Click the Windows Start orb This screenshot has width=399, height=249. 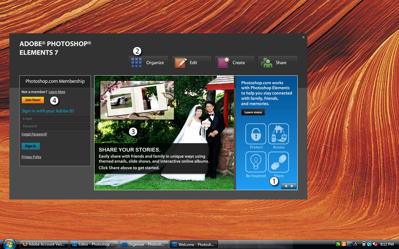point(9,244)
